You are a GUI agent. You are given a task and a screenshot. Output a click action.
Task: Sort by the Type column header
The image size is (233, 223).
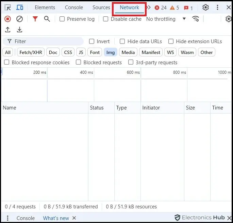point(128,108)
